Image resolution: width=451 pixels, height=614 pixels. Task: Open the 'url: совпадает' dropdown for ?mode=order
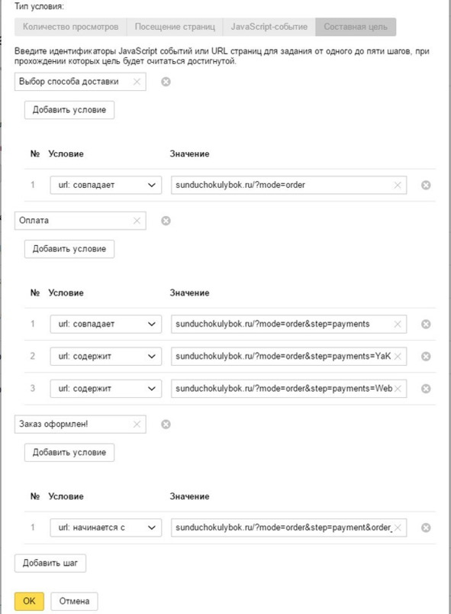(x=105, y=185)
